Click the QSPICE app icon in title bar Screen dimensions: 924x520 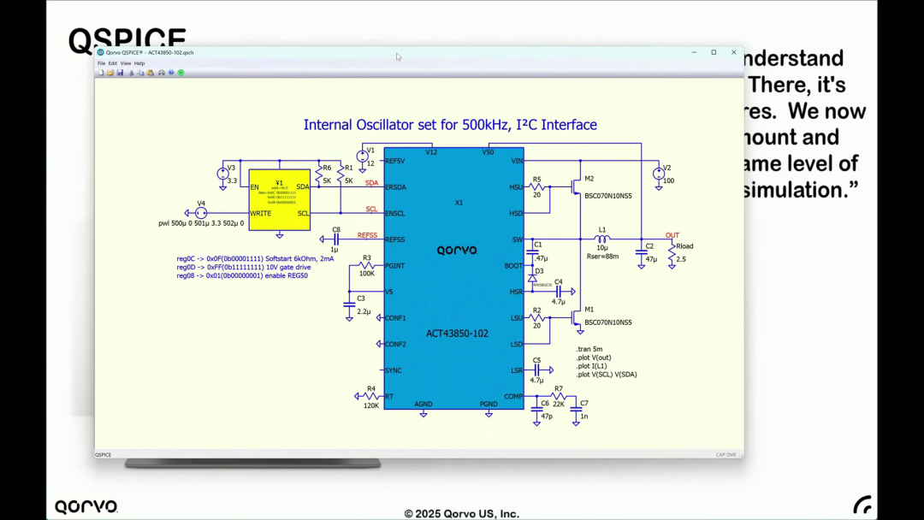pyautogui.click(x=100, y=52)
